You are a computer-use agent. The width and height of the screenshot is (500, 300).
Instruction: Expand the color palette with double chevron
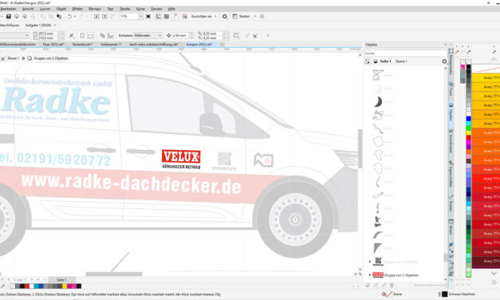494,282
